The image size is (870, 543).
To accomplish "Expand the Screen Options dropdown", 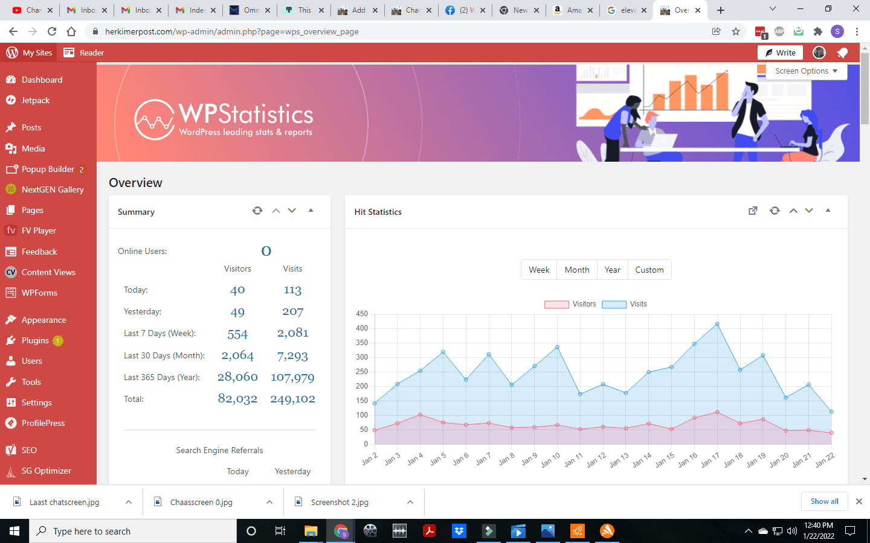I will pyautogui.click(x=806, y=71).
